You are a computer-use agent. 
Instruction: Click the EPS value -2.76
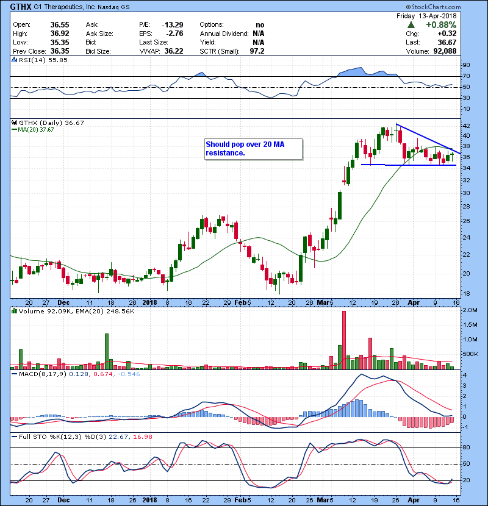174,34
